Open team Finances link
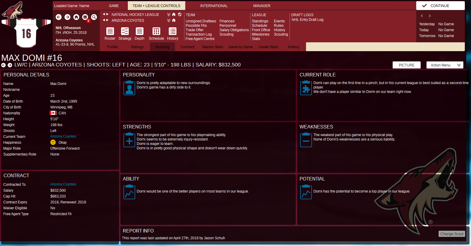Screen dimensions: 471x246 point(227,21)
